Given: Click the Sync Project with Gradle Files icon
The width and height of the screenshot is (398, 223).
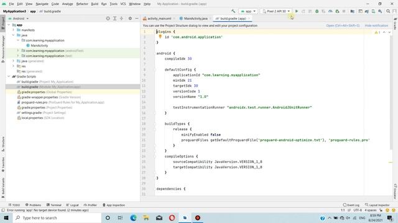Looking at the screenshot, I should (367, 11).
